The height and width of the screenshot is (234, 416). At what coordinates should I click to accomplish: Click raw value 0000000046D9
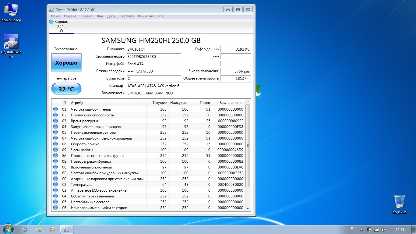coord(230,150)
